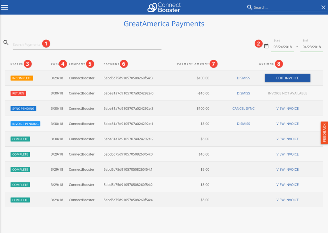This screenshot has width=328, height=233.
Task: Open the Feedback side tab
Action: point(324,133)
